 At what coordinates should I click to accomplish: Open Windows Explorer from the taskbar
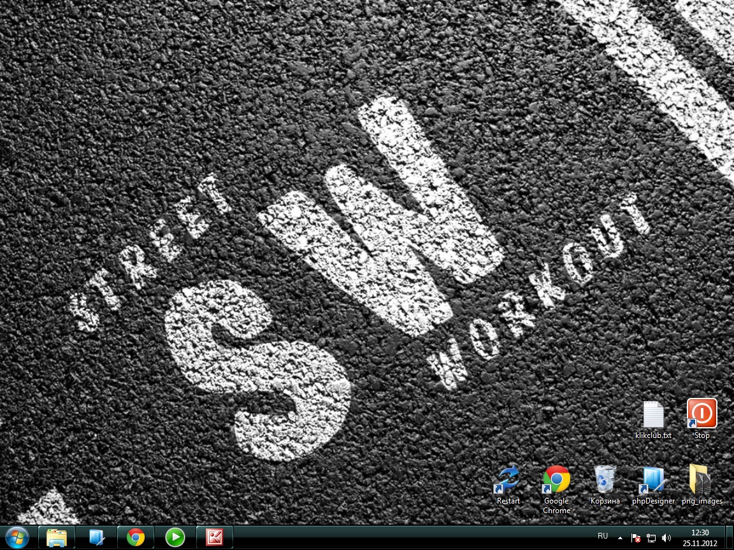[x=57, y=537]
